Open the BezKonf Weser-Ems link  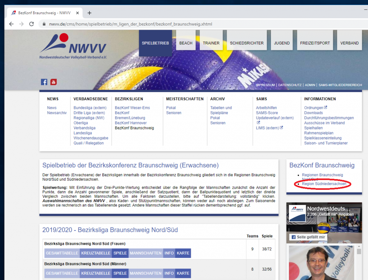(132, 108)
